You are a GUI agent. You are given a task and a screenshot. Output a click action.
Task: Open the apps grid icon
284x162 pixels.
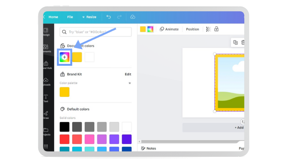[45, 146]
